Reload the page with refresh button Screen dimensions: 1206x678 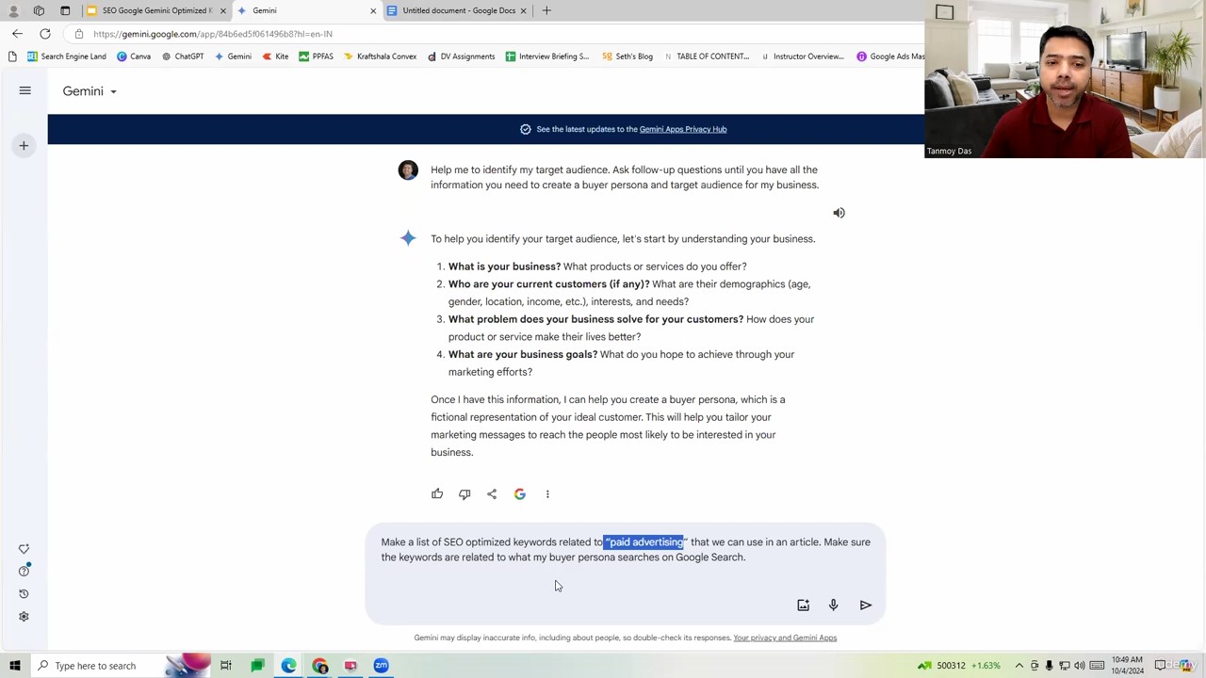45,34
